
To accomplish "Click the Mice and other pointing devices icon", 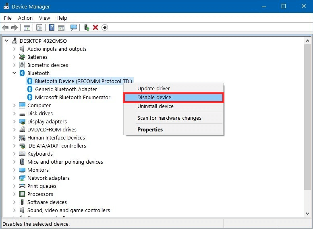I will (22, 162).
